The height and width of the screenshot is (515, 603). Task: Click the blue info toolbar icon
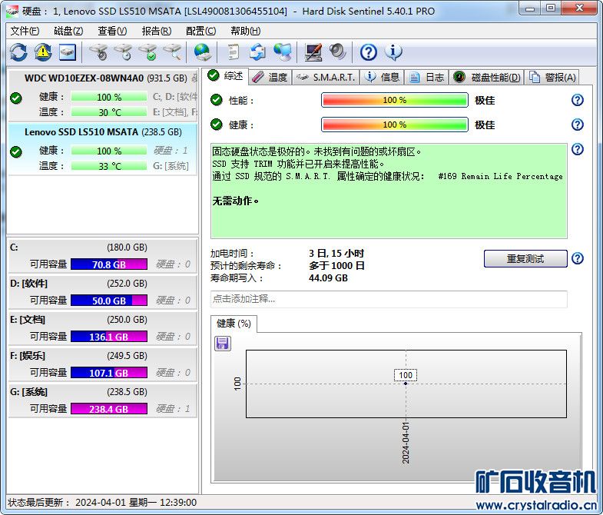[393, 52]
